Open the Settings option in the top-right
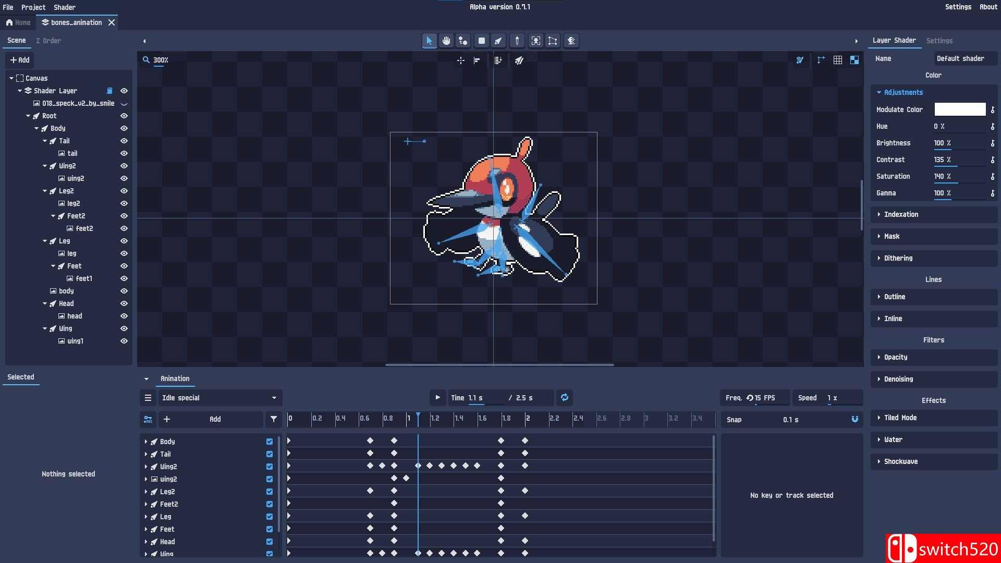 click(959, 7)
